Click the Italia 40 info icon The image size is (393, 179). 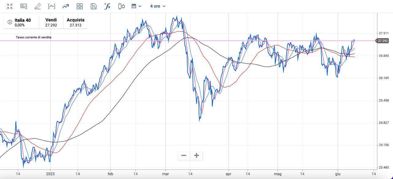[10, 22]
